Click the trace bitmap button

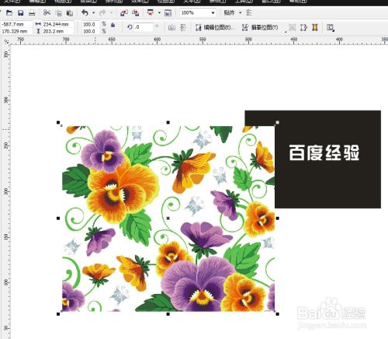click(260, 27)
